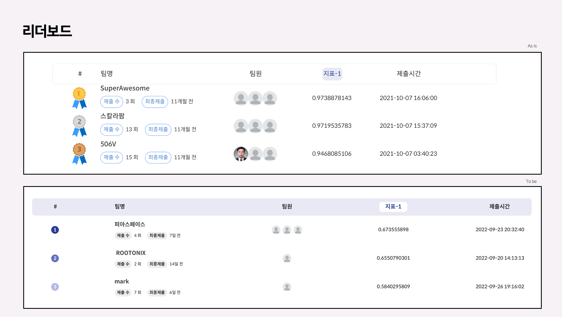Viewport: 562px width, 317px height.
Task: Select the 지표-1 tab in bottom table
Action: (393, 207)
